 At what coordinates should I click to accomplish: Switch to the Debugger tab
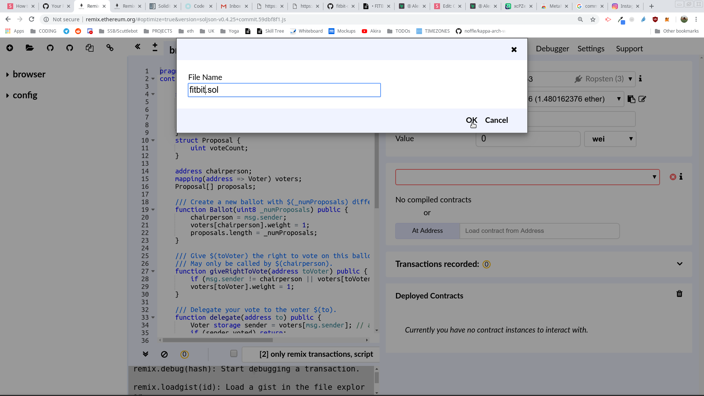(x=552, y=49)
